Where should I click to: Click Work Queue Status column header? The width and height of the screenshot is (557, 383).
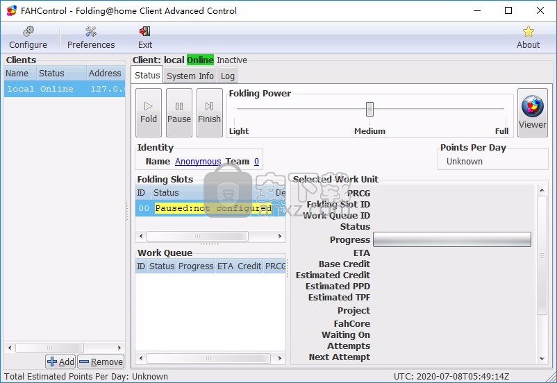(162, 266)
